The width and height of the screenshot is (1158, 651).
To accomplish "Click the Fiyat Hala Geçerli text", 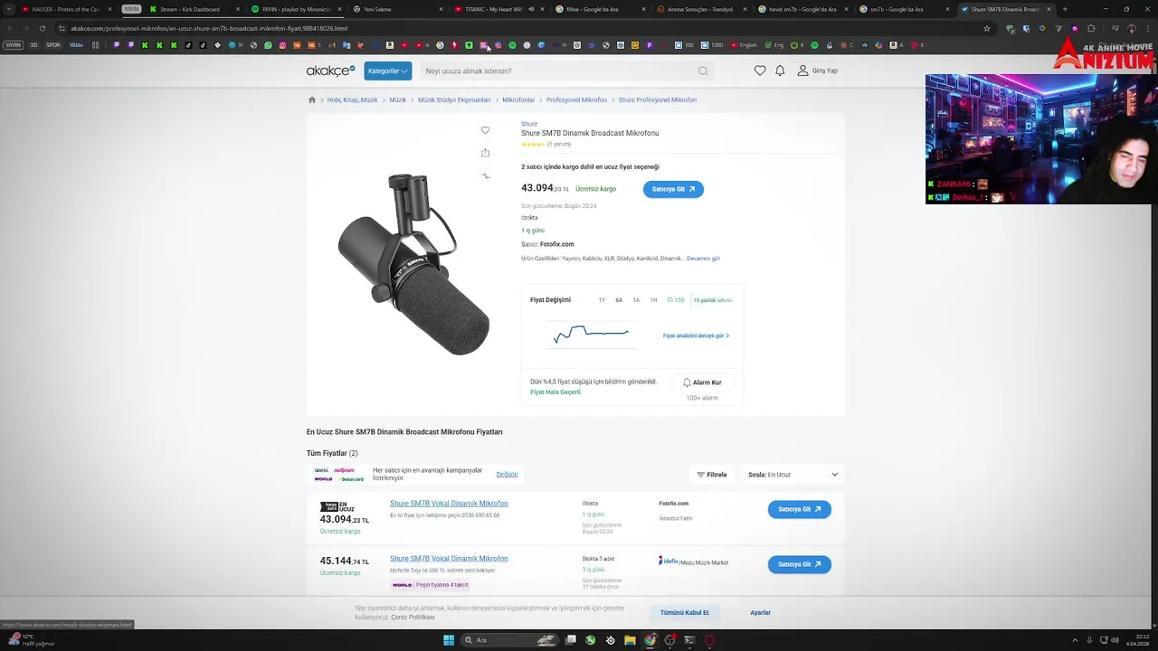I will 555,392.
